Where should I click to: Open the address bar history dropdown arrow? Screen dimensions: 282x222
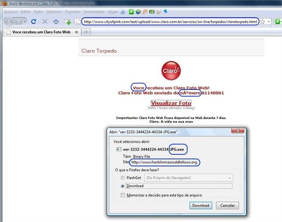tap(269, 22)
